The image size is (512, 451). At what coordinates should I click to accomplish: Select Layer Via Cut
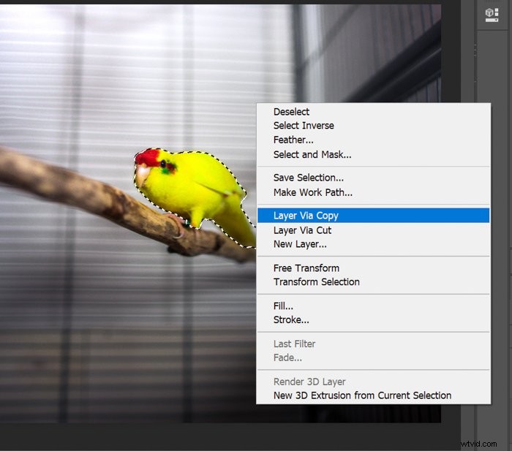pos(373,230)
